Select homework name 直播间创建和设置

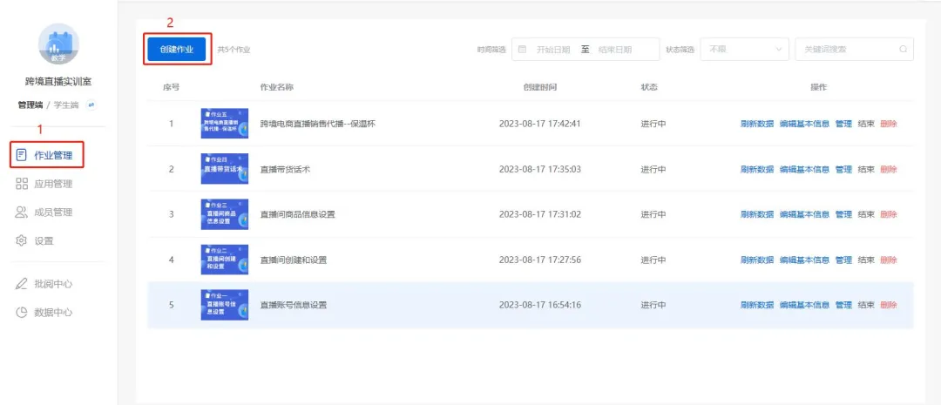coord(293,260)
